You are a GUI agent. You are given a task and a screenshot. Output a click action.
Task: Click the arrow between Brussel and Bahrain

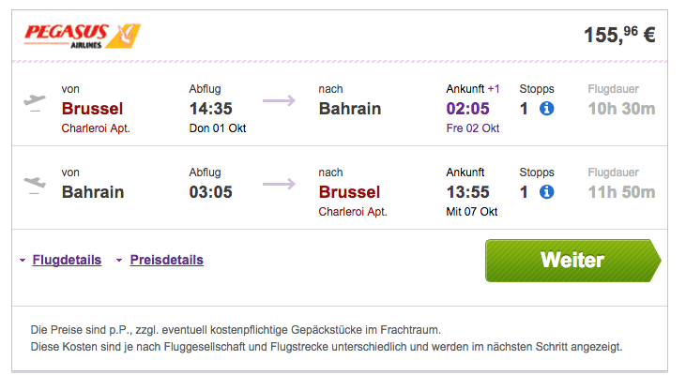click(x=279, y=101)
